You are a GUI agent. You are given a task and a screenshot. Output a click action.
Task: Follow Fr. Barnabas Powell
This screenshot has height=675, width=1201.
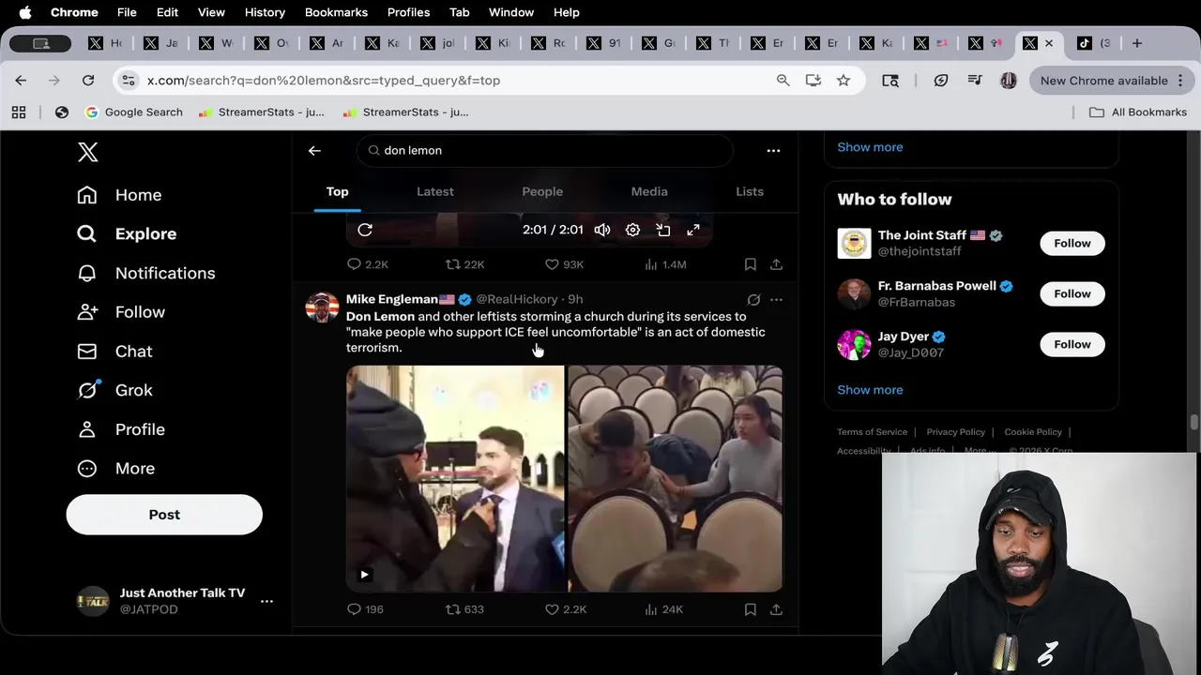(1072, 294)
